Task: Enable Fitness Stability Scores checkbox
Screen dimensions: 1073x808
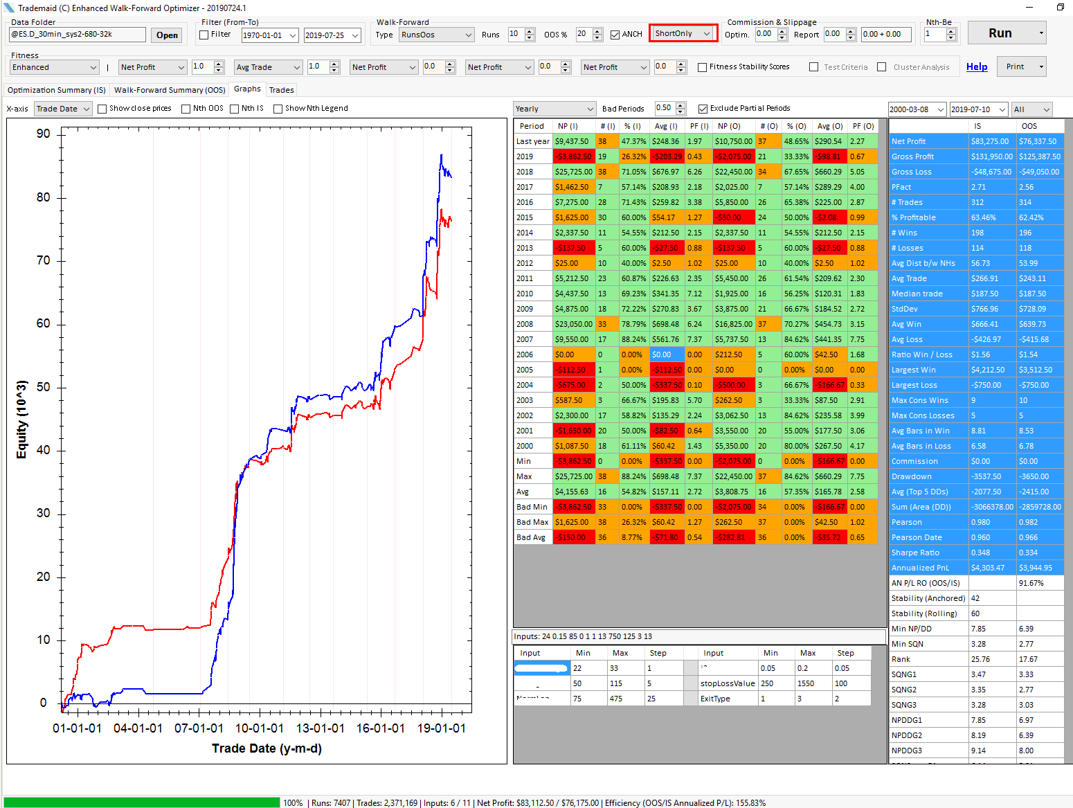Action: click(702, 67)
